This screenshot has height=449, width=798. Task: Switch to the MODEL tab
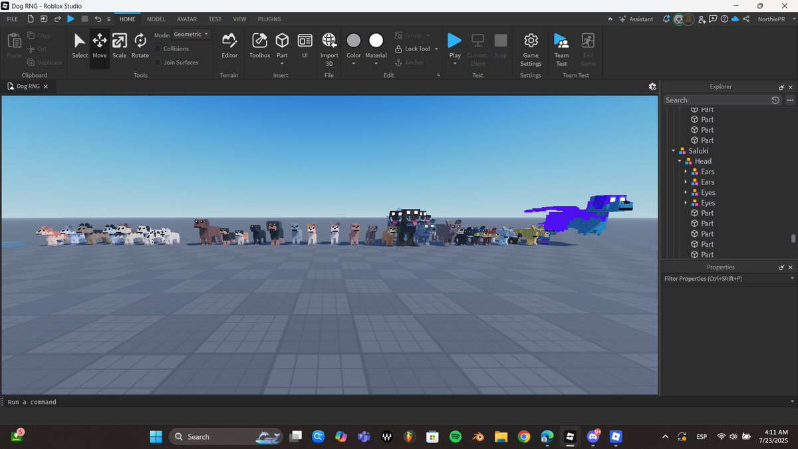coord(156,19)
